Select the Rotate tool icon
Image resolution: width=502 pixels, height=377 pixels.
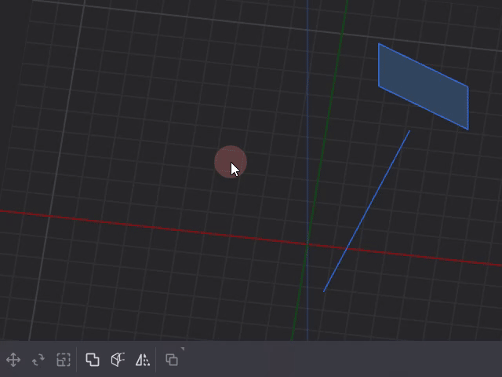click(38, 360)
